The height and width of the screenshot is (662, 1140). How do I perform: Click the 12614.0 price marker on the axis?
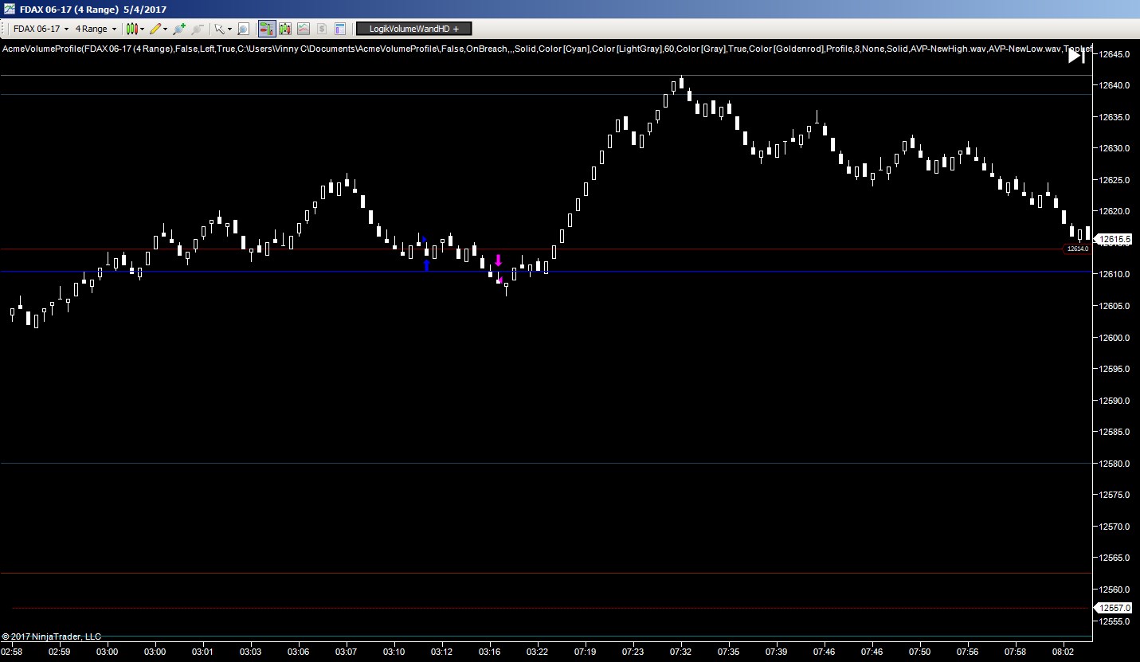pyautogui.click(x=1076, y=249)
